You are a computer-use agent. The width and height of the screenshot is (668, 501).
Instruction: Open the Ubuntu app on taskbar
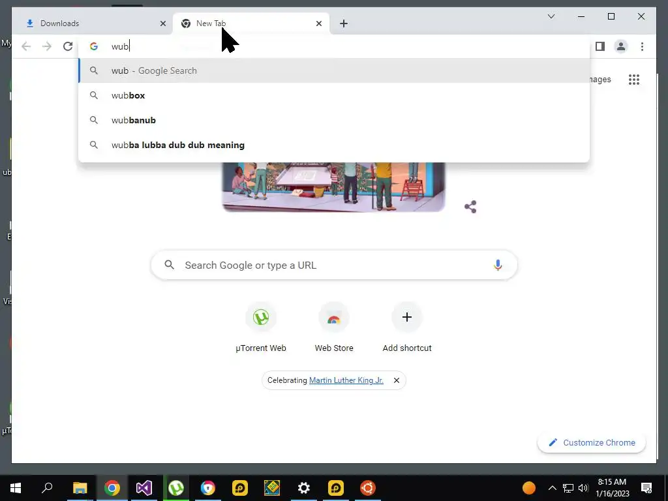pyautogui.click(x=368, y=488)
